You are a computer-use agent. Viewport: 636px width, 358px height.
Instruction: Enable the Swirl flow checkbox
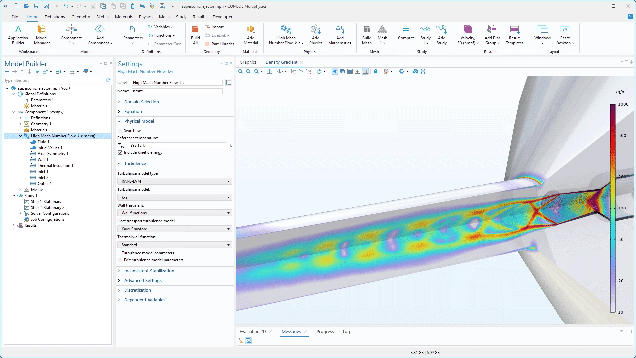[120, 131]
